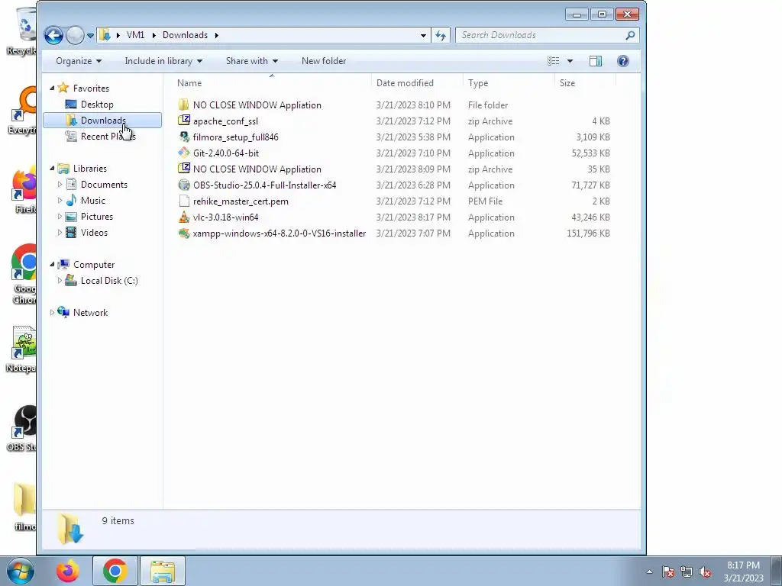Viewport: 782px width, 586px height.
Task: Toggle the preview pane button
Action: tap(596, 61)
